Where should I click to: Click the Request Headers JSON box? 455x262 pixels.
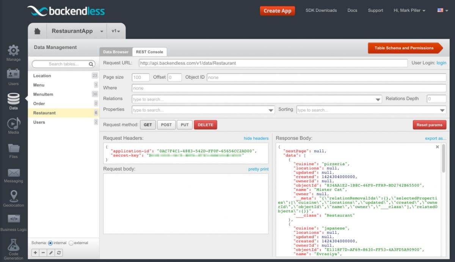point(186,153)
